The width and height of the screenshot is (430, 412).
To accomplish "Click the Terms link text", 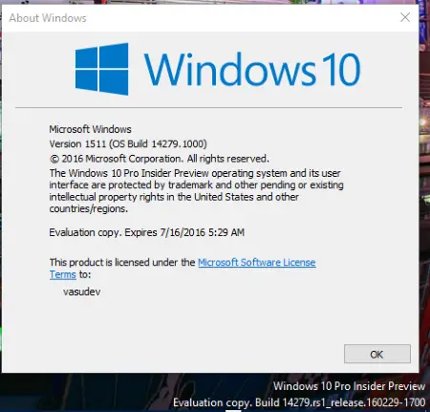I will (63, 274).
